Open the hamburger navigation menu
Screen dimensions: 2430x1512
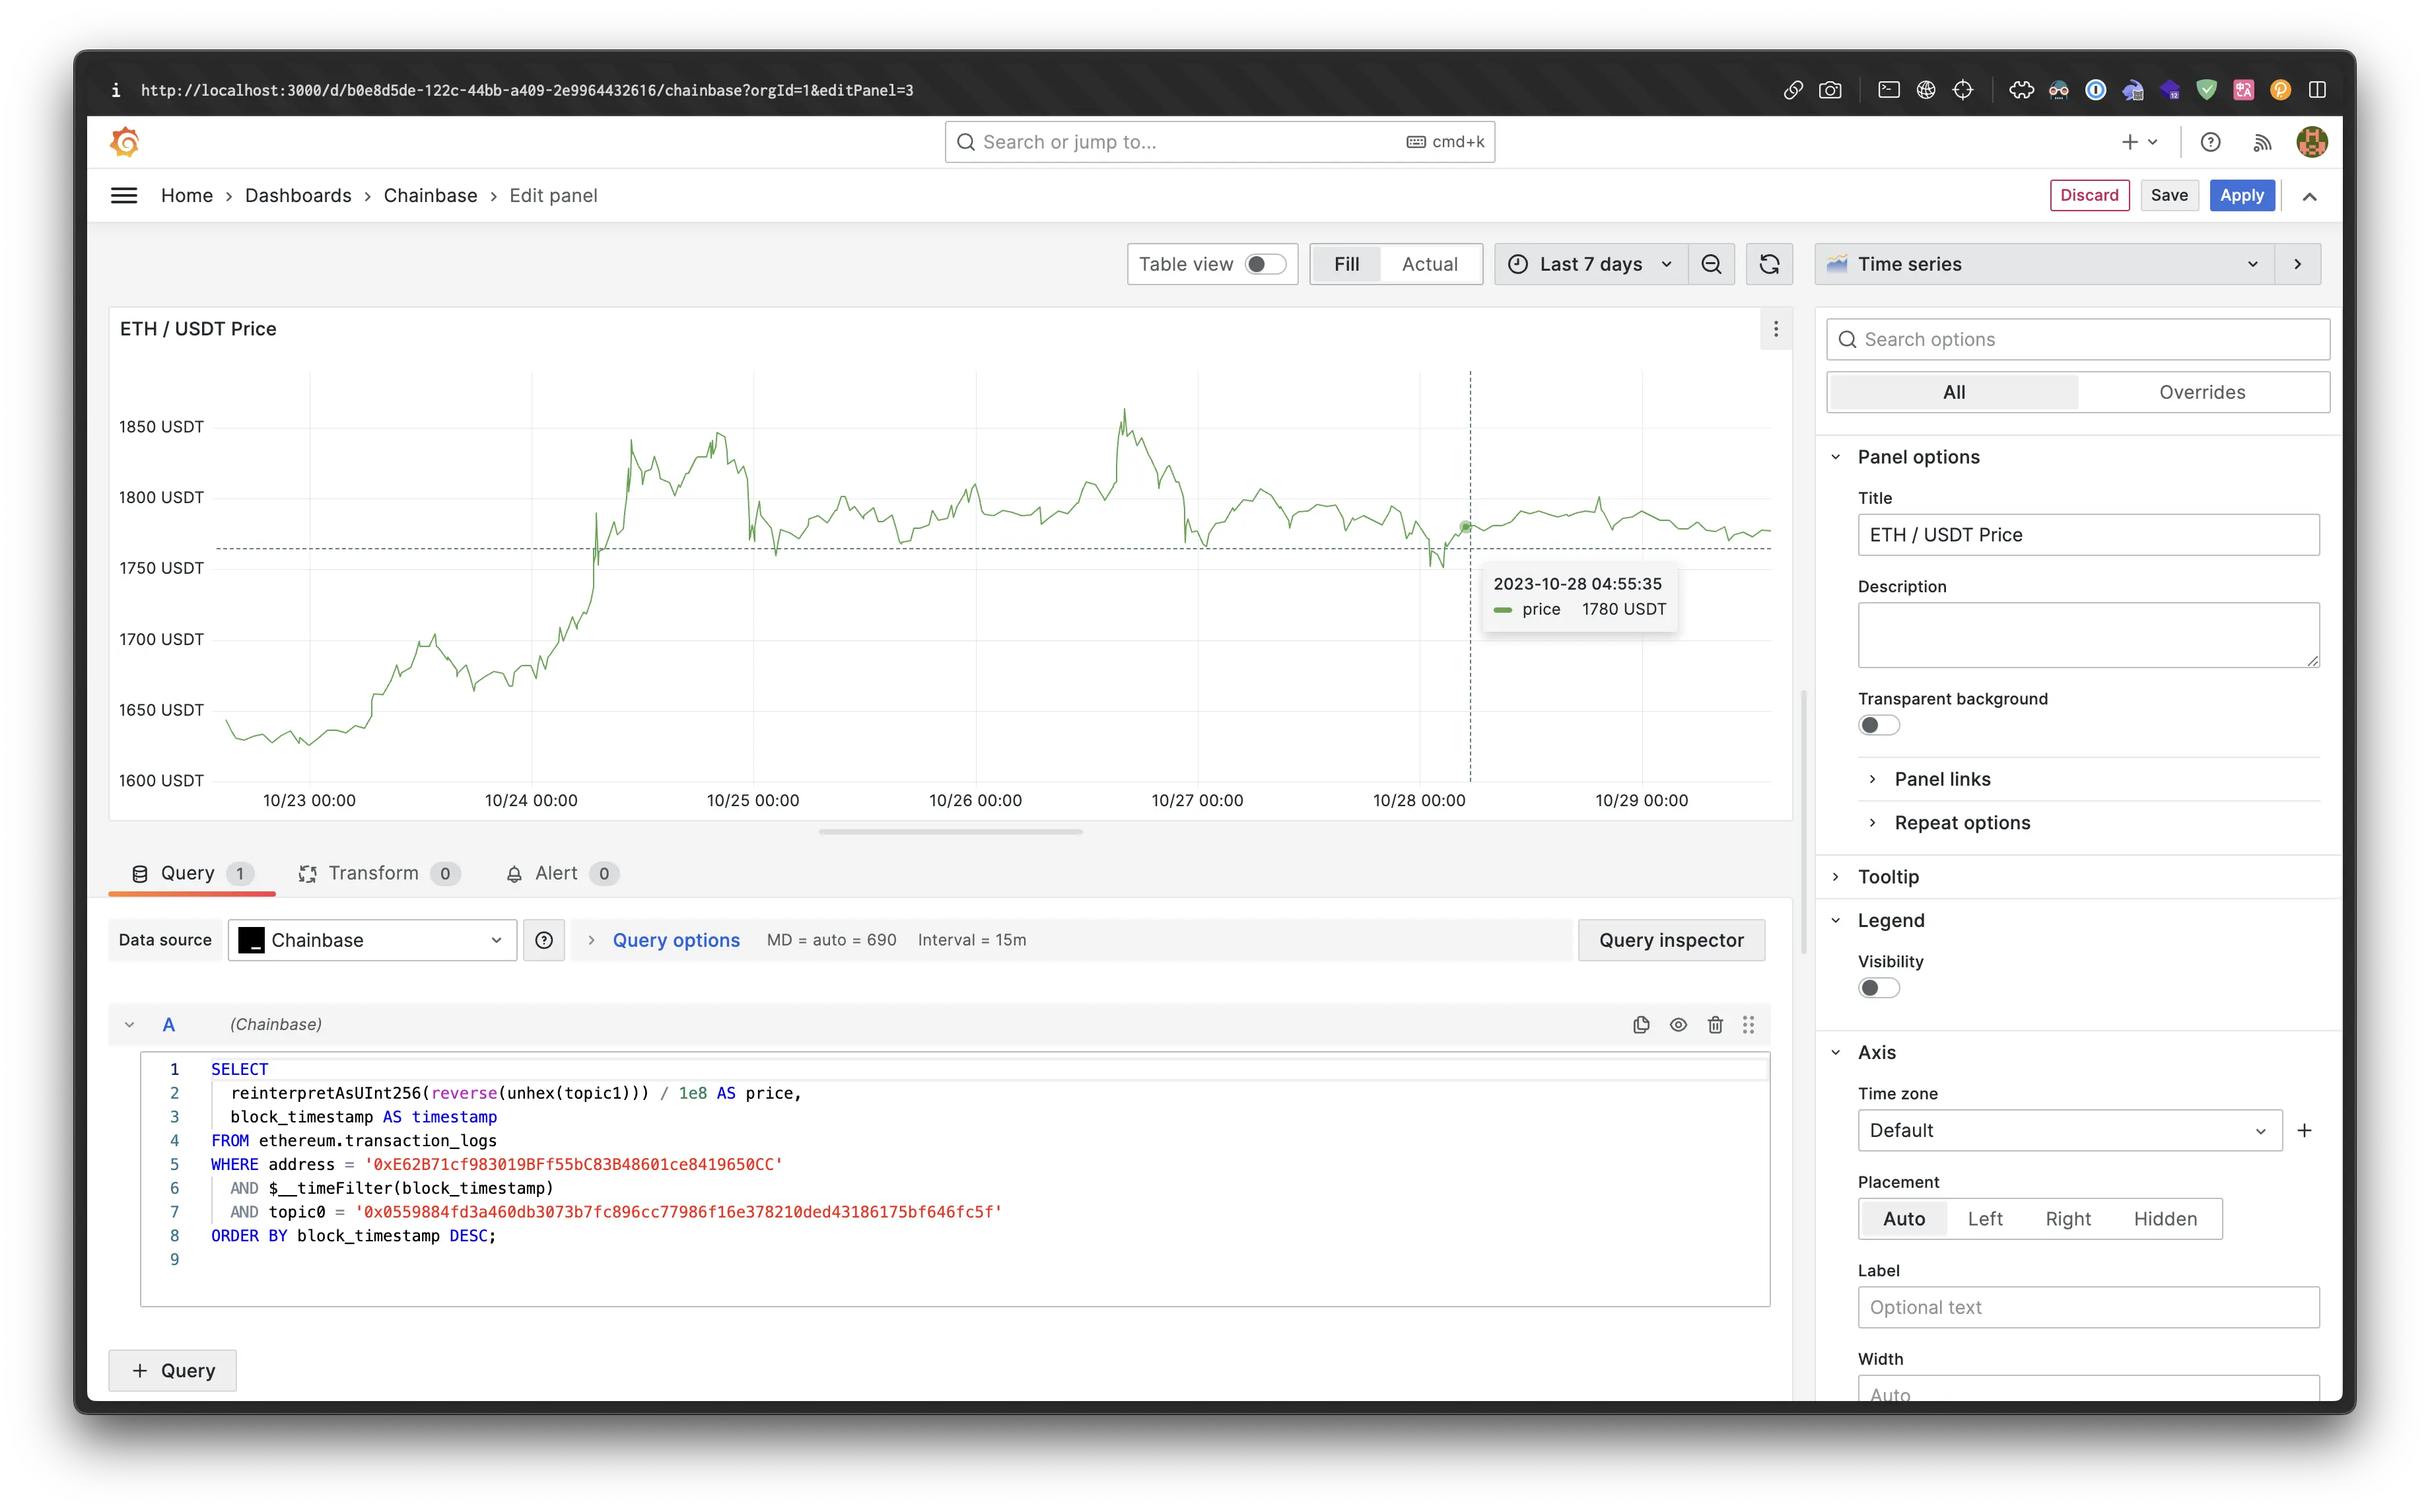click(x=124, y=195)
